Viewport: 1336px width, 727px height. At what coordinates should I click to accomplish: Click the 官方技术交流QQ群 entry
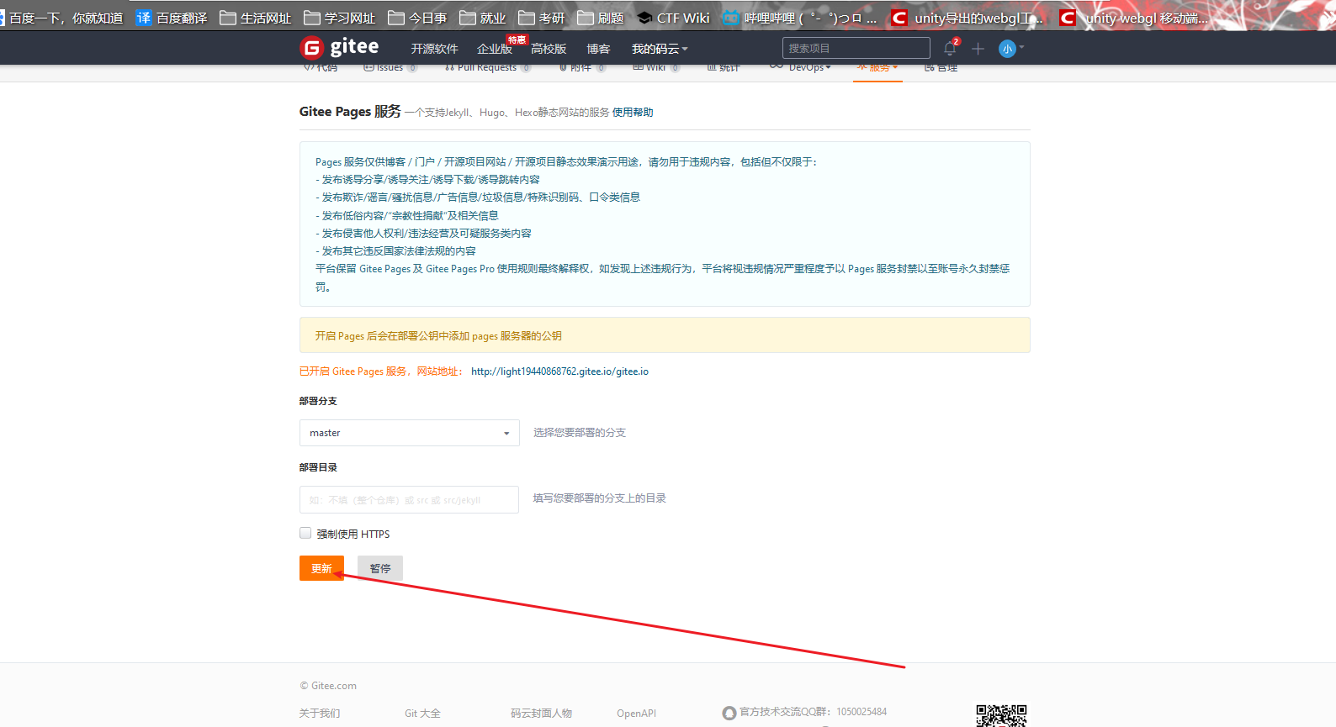804,712
